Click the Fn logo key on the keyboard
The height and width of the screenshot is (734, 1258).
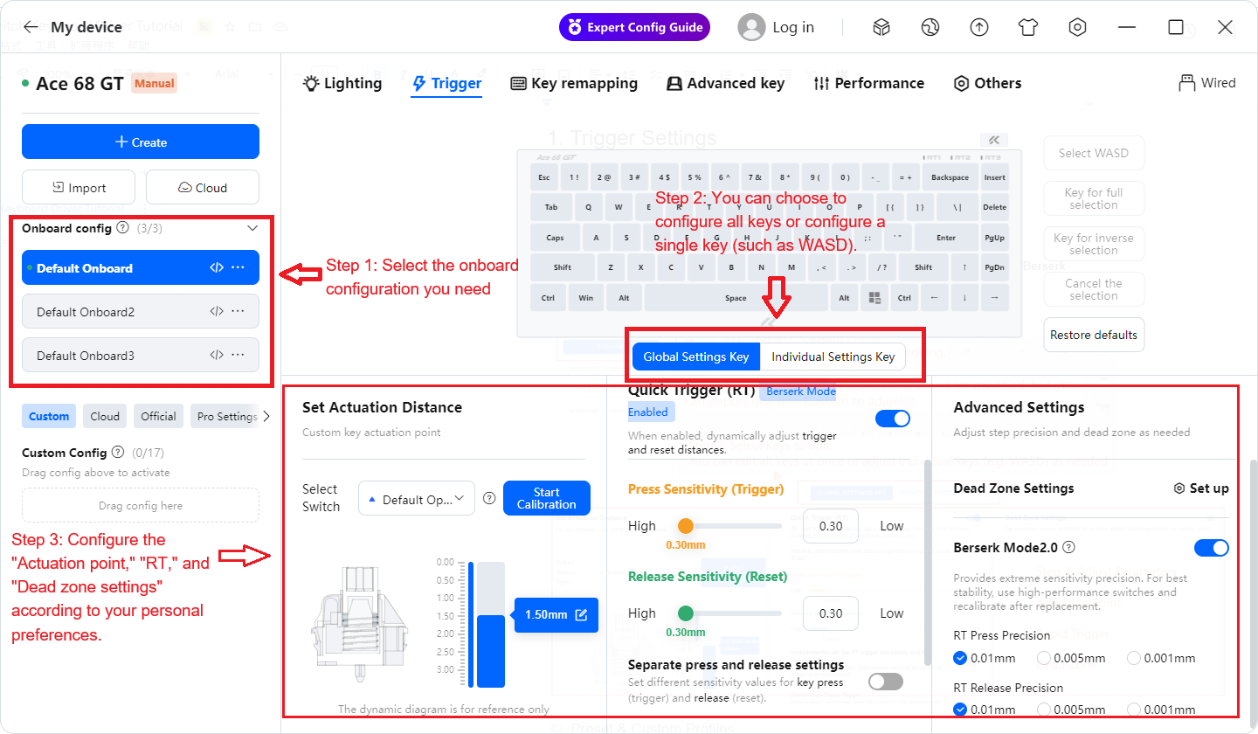(x=874, y=298)
